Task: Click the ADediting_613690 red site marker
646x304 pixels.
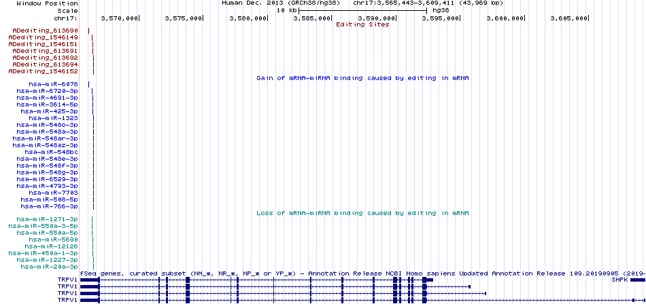Action: [x=88, y=31]
